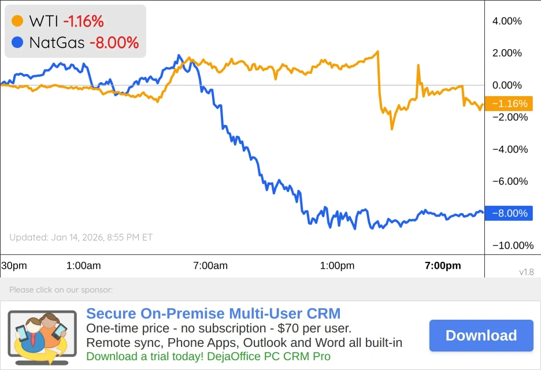Select the 7:00pm time axis label

443,266
